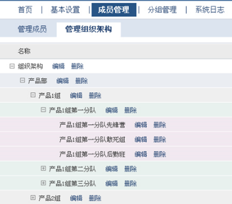Open 系统日志 from the top navigation
Screen dimensions: 232x204
point(210,10)
